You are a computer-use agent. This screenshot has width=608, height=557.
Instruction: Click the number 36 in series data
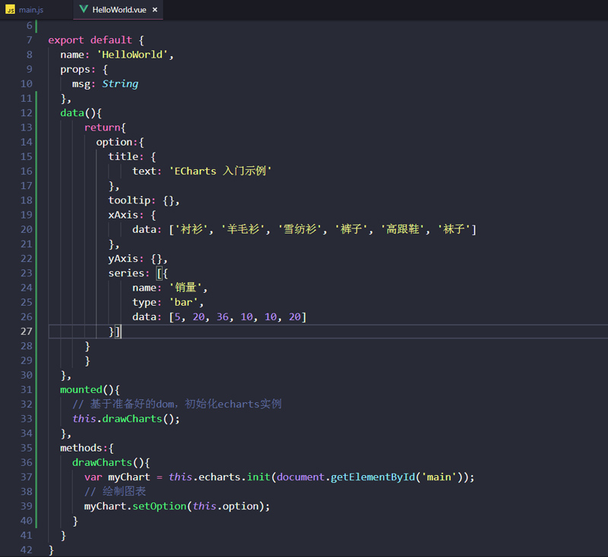click(223, 317)
